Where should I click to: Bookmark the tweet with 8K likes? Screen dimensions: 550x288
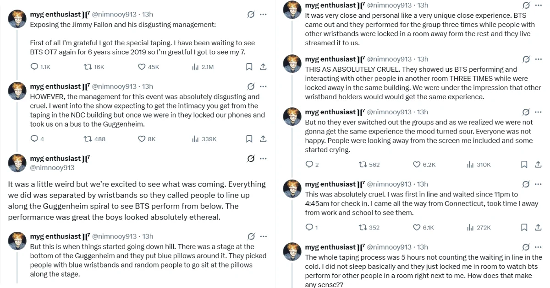click(249, 139)
